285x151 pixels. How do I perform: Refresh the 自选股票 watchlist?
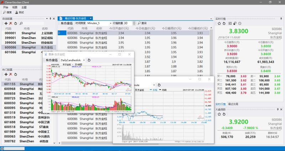16,23
